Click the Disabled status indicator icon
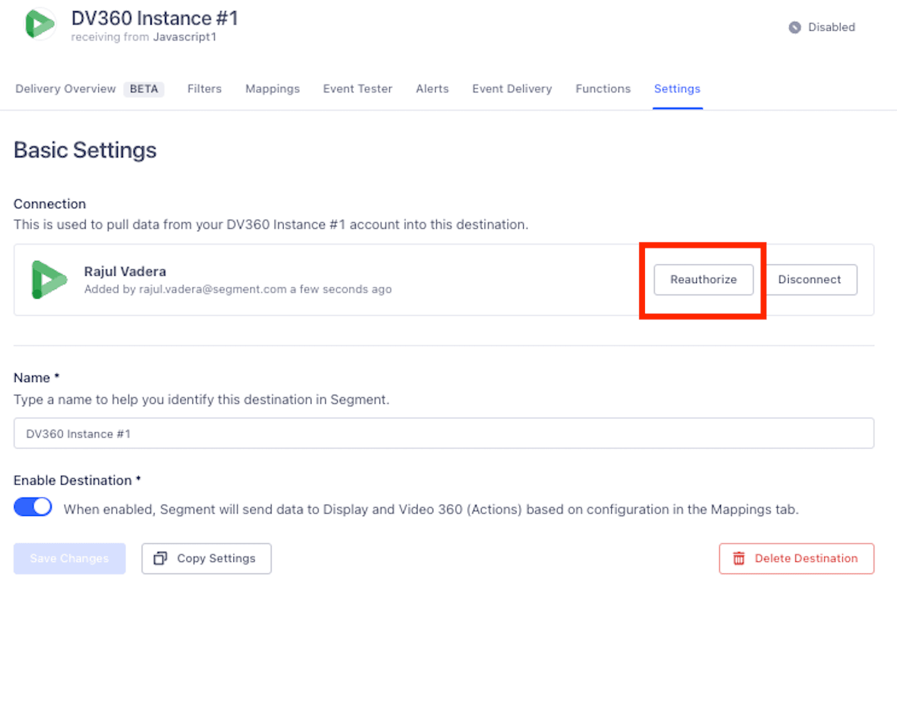This screenshot has width=897, height=703. (x=794, y=28)
